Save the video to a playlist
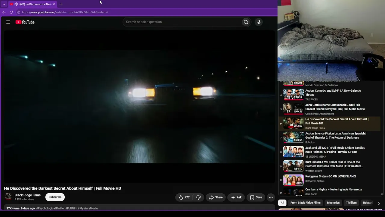 click(256, 197)
